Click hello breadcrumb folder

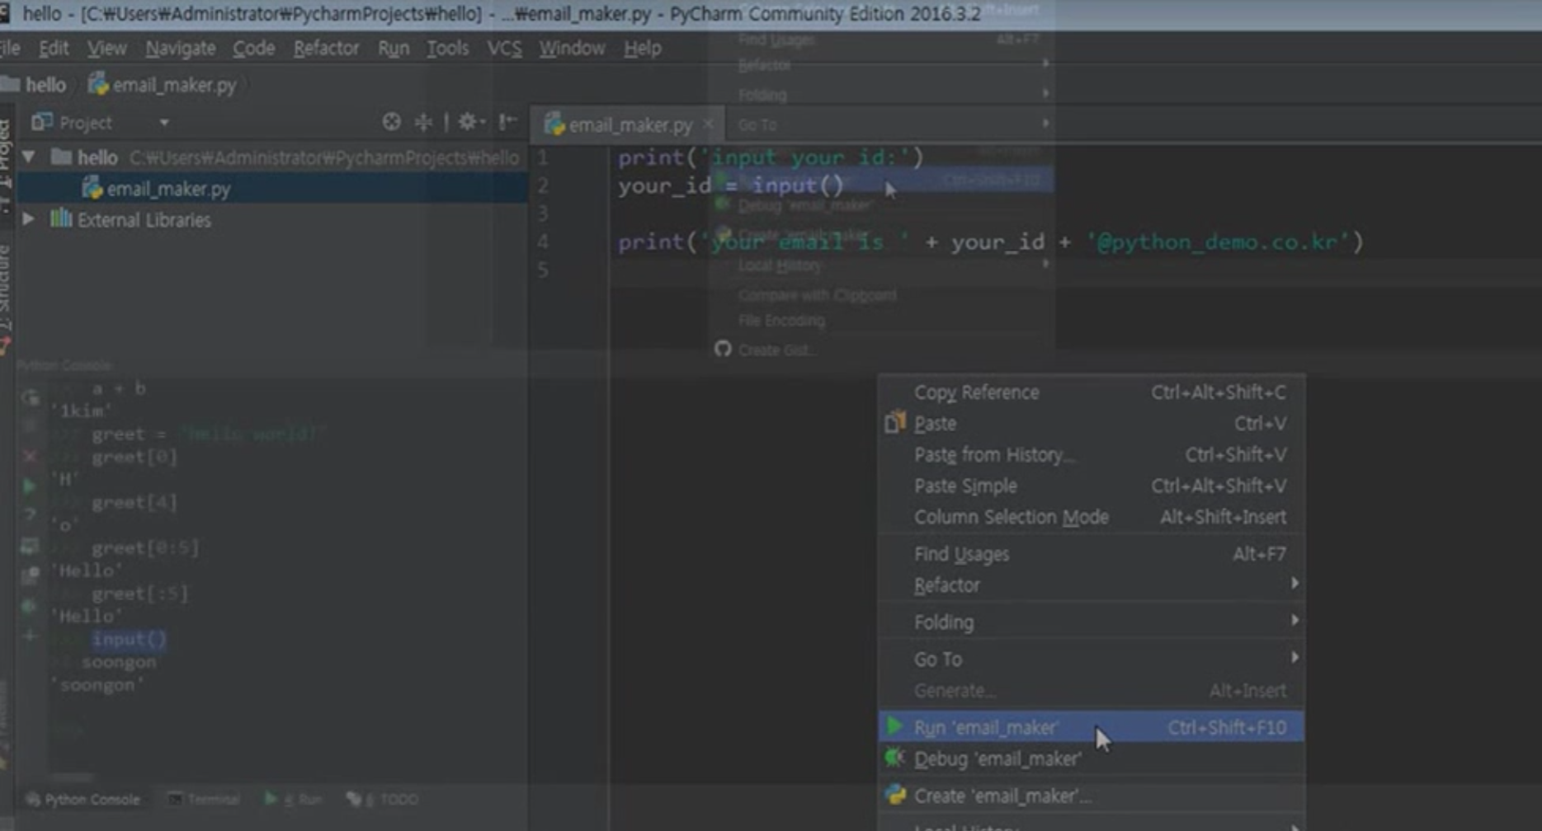35,85
